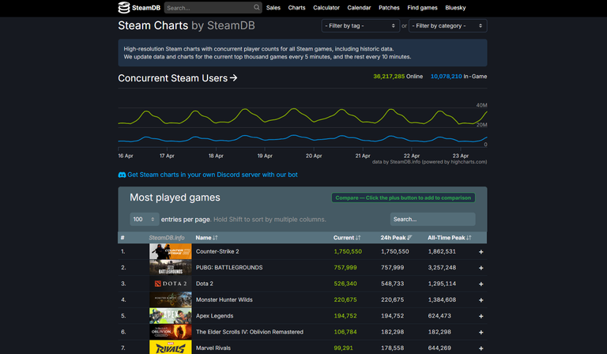Open the Calendar menu item

359,8
